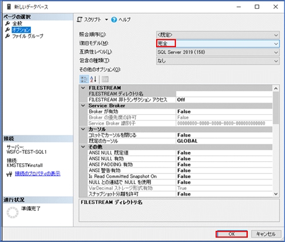Image resolution: width=285 pixels, height=242 pixels.
Task: Select the VarDecimal ストレージ形式有効 row
Action: [180, 188]
